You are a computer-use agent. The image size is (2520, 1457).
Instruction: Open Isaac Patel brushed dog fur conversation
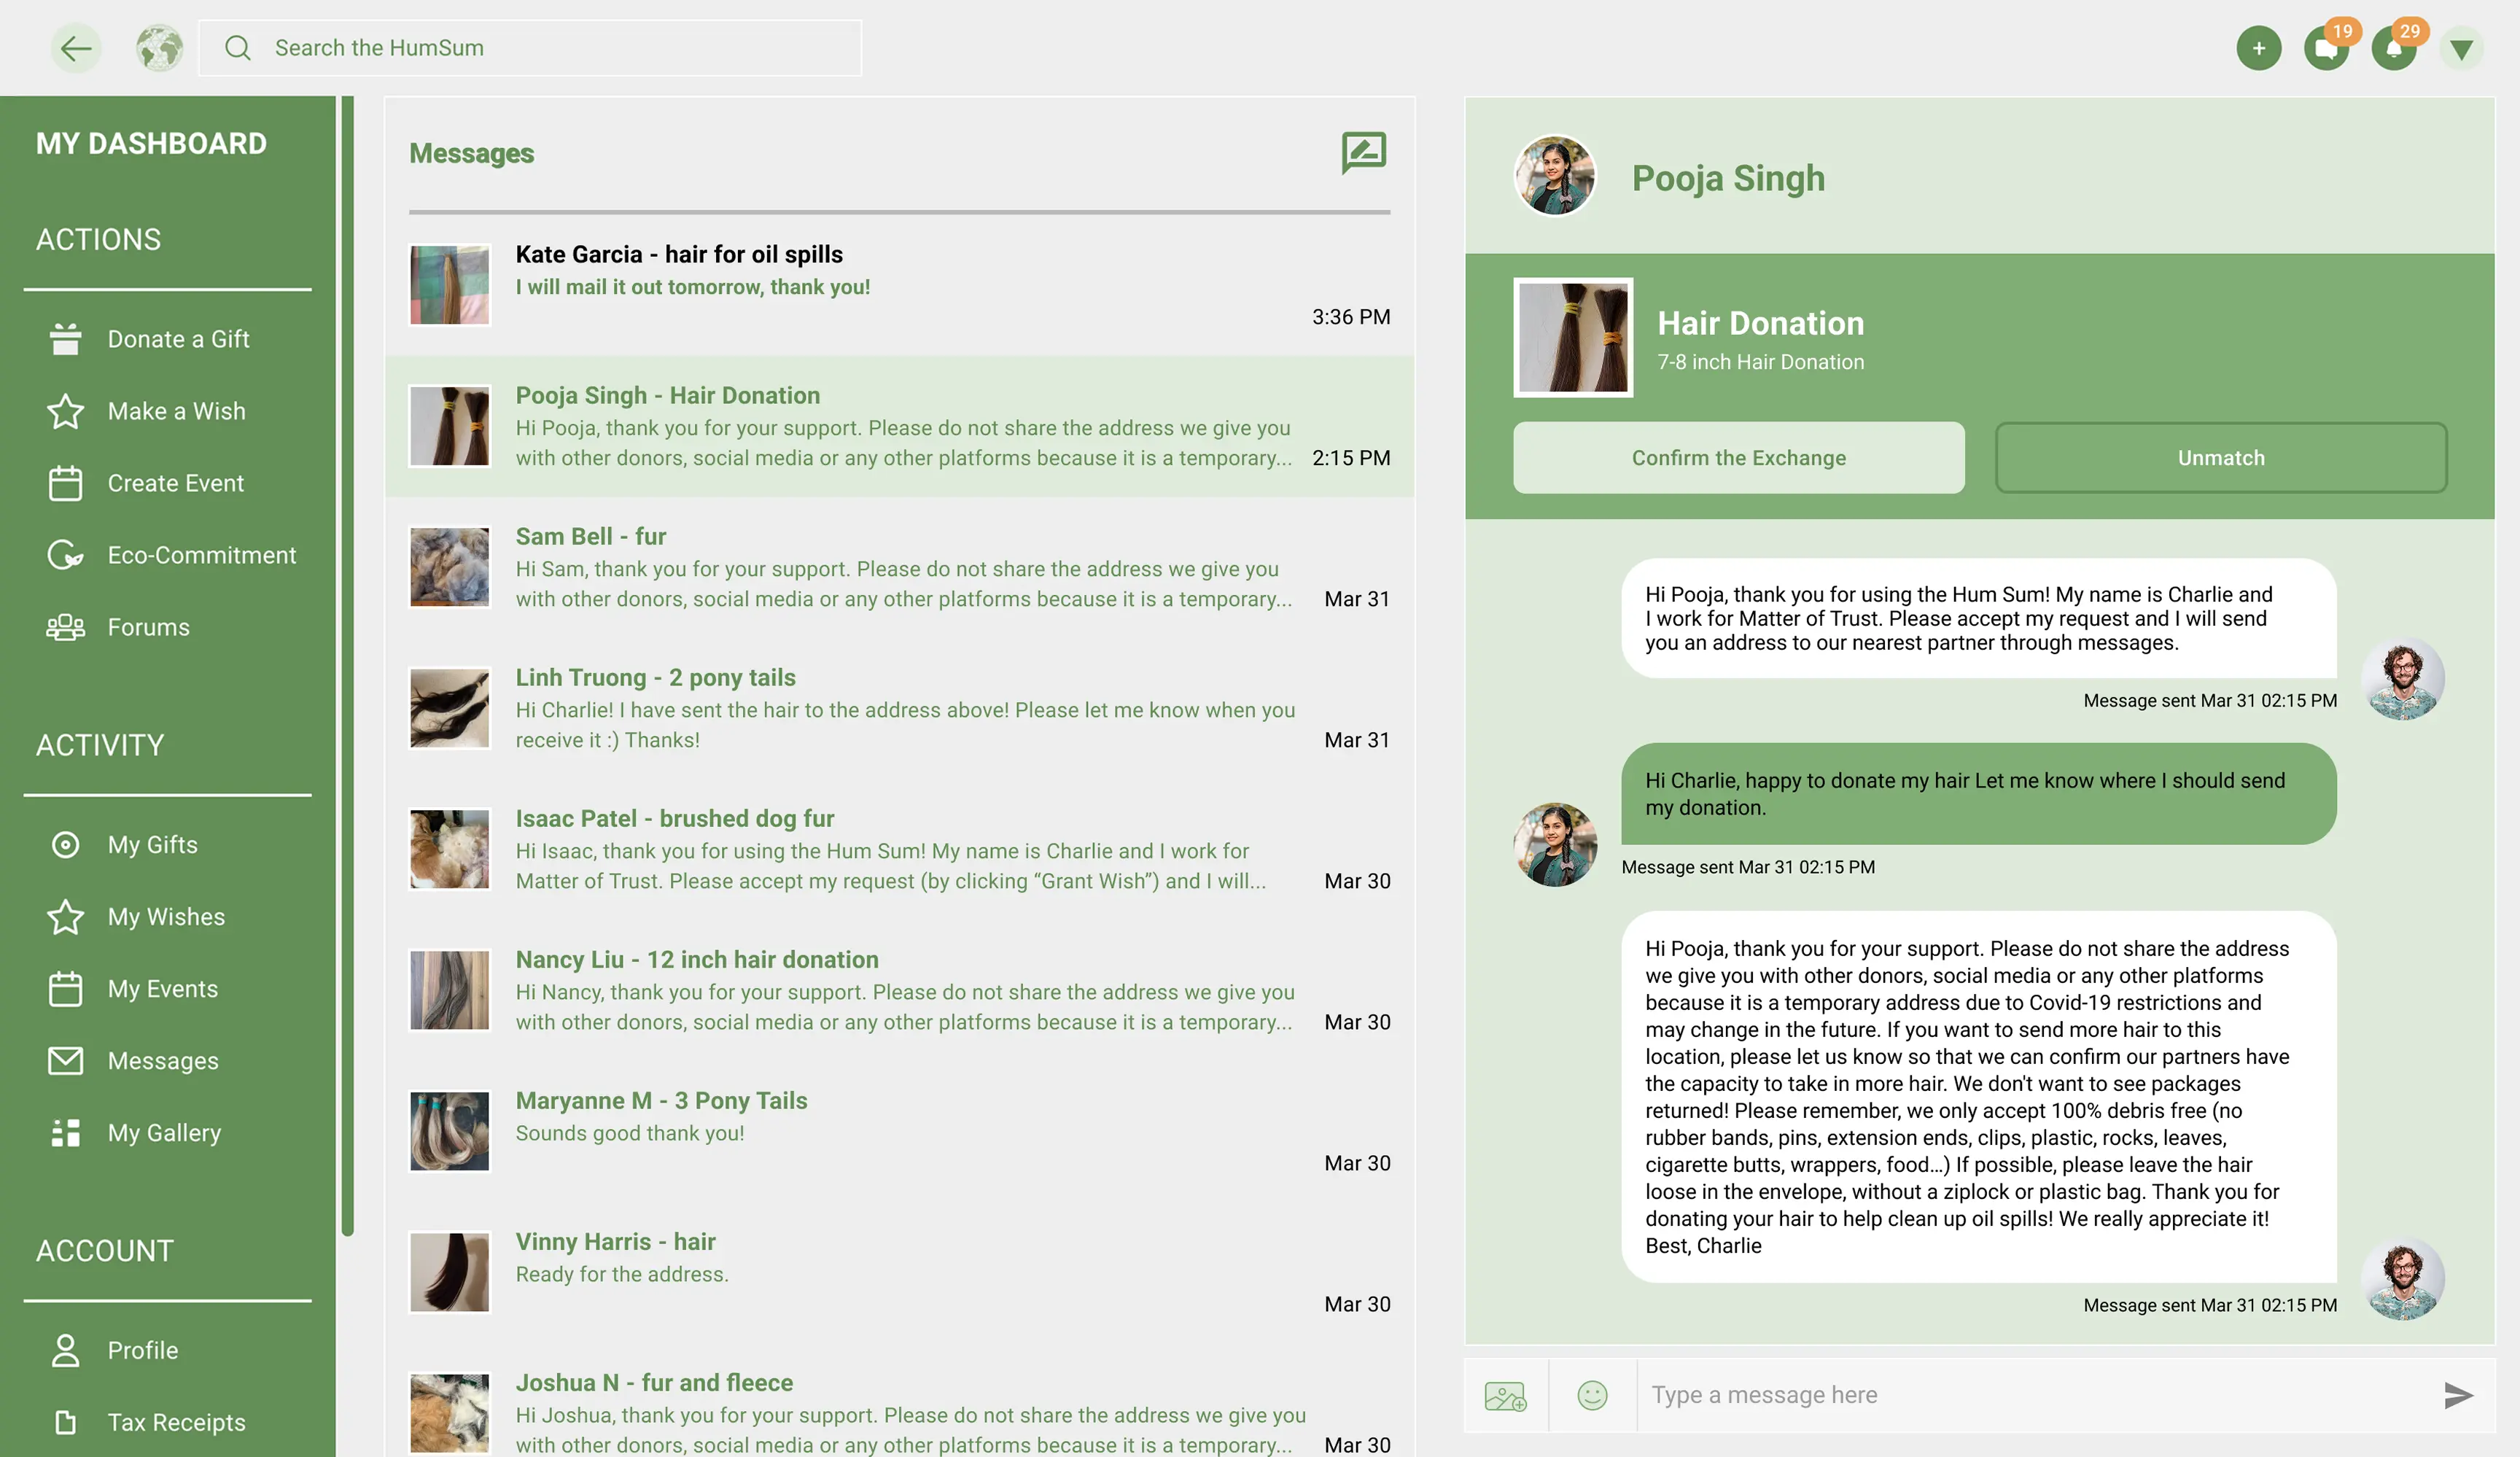899,849
